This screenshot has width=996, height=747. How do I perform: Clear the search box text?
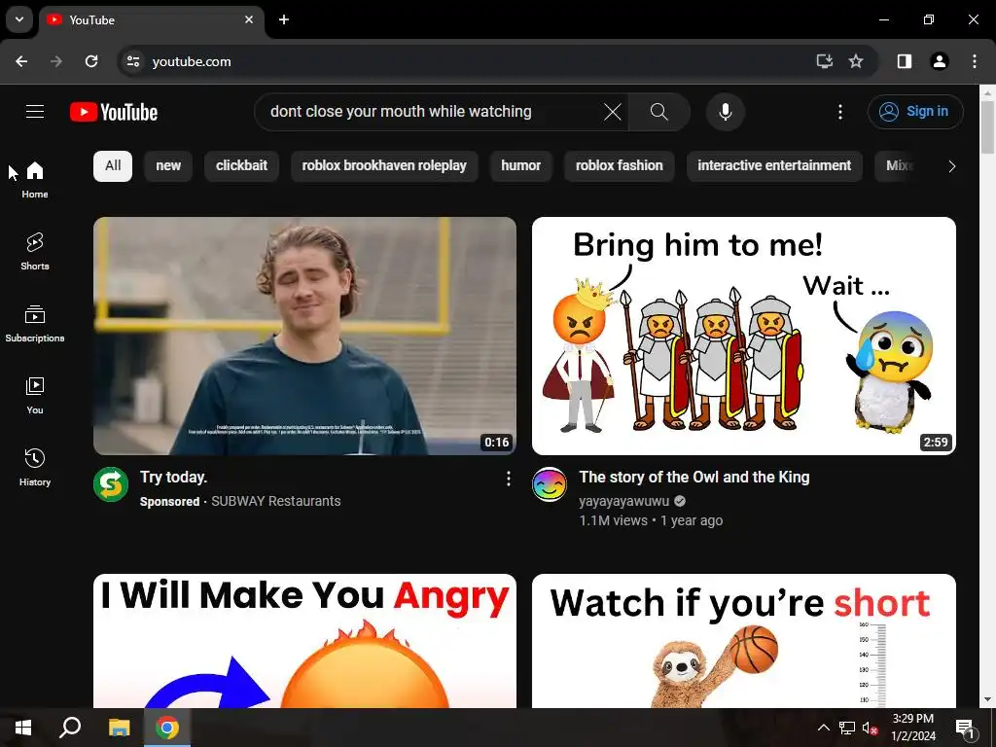pyautogui.click(x=613, y=112)
